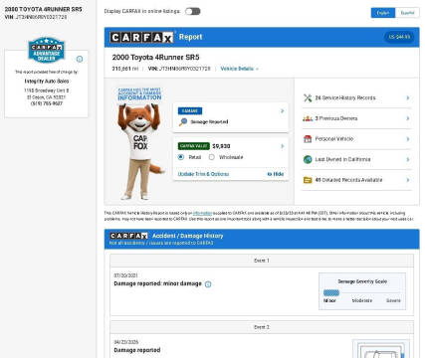Click the Last Owned in California globe icon
Screen dimensions: 425x358
(308, 159)
